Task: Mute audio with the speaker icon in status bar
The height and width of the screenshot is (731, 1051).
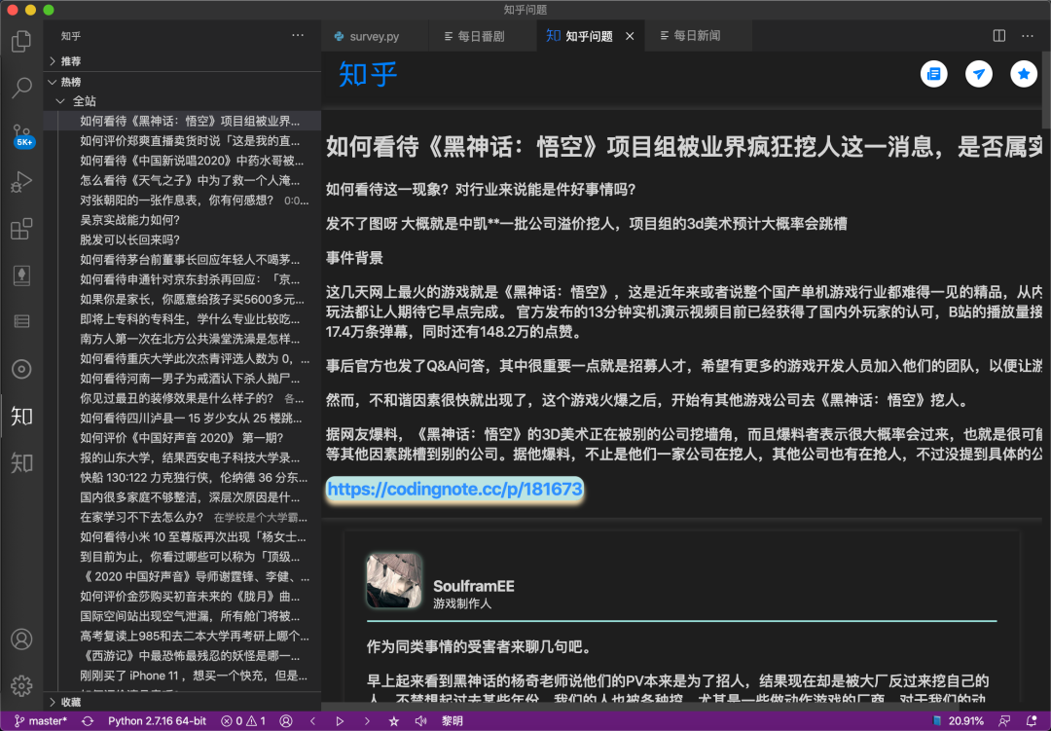Action: 420,720
